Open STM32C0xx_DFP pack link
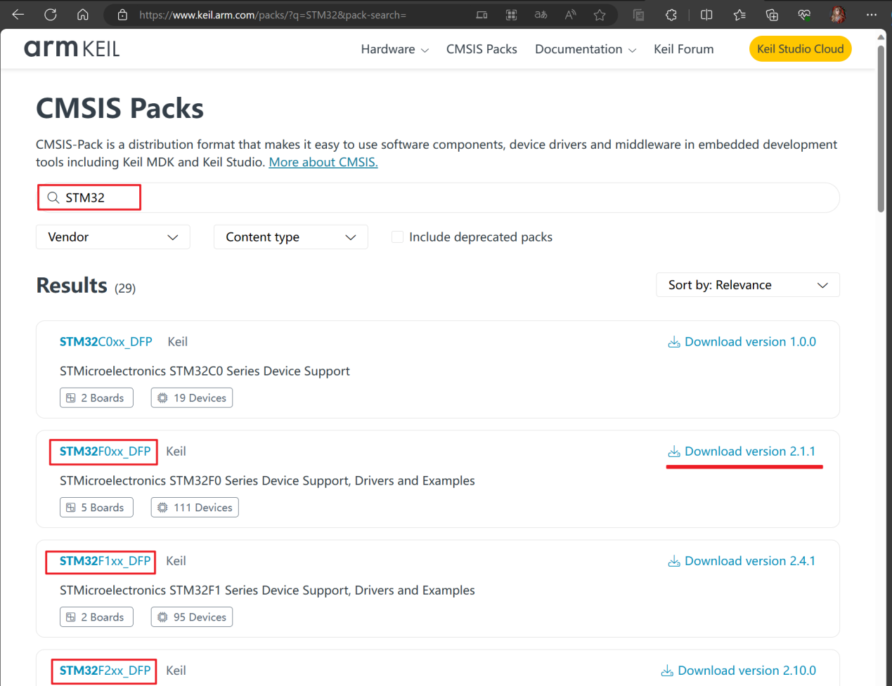The height and width of the screenshot is (686, 892). click(x=105, y=342)
